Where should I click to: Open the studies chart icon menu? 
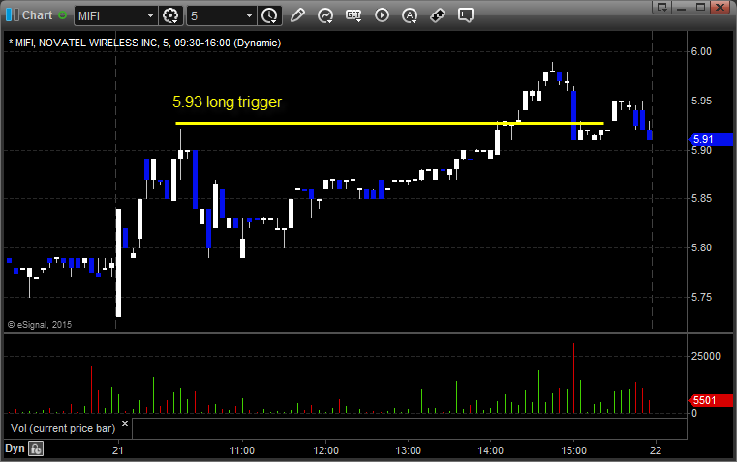pyautogui.click(x=325, y=15)
